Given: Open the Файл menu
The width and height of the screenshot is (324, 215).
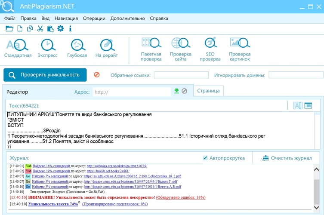Looking at the screenshot, I should point(10,18).
